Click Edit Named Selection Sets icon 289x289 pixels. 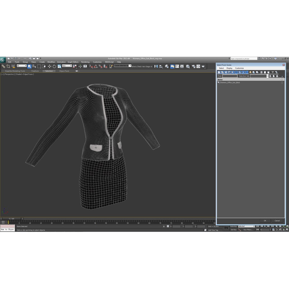(x=111, y=66)
